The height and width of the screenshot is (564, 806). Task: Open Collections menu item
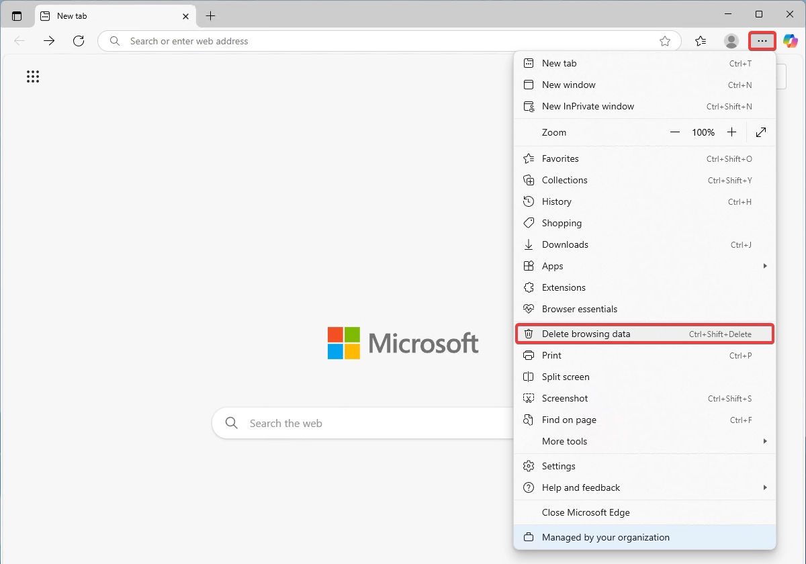tap(645, 180)
